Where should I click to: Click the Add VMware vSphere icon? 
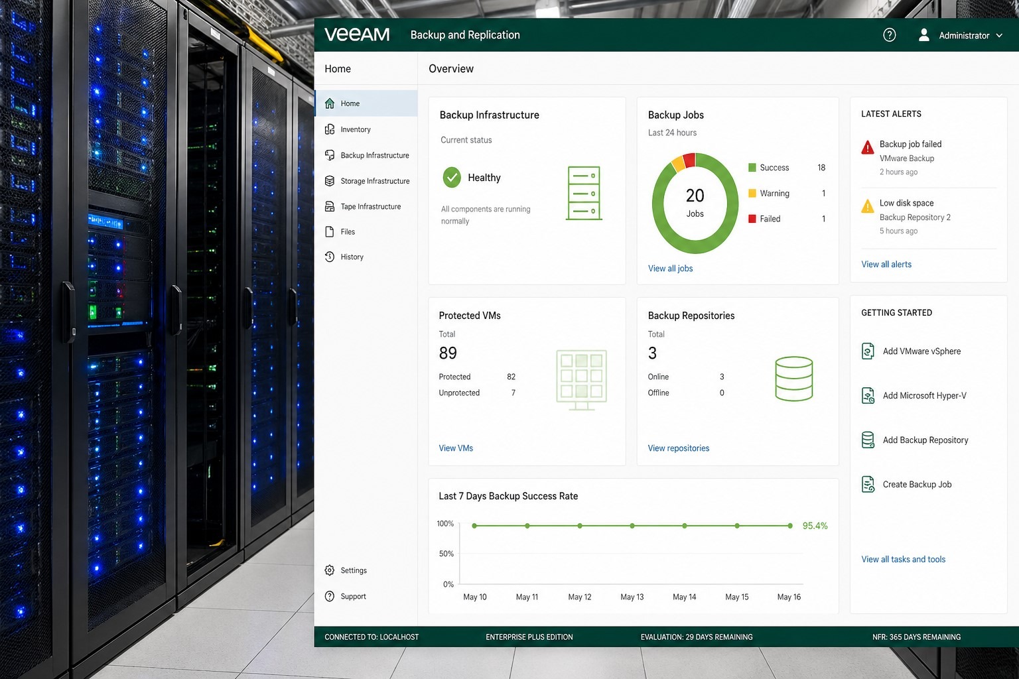coord(868,351)
